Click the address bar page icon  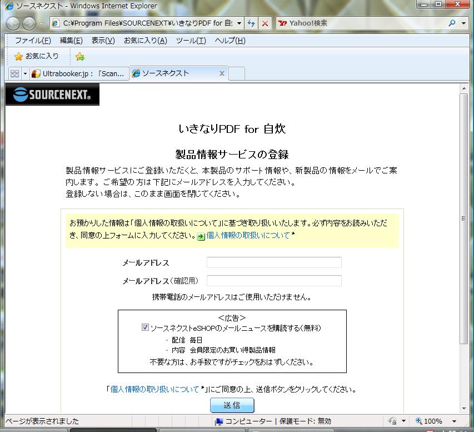tap(56, 23)
